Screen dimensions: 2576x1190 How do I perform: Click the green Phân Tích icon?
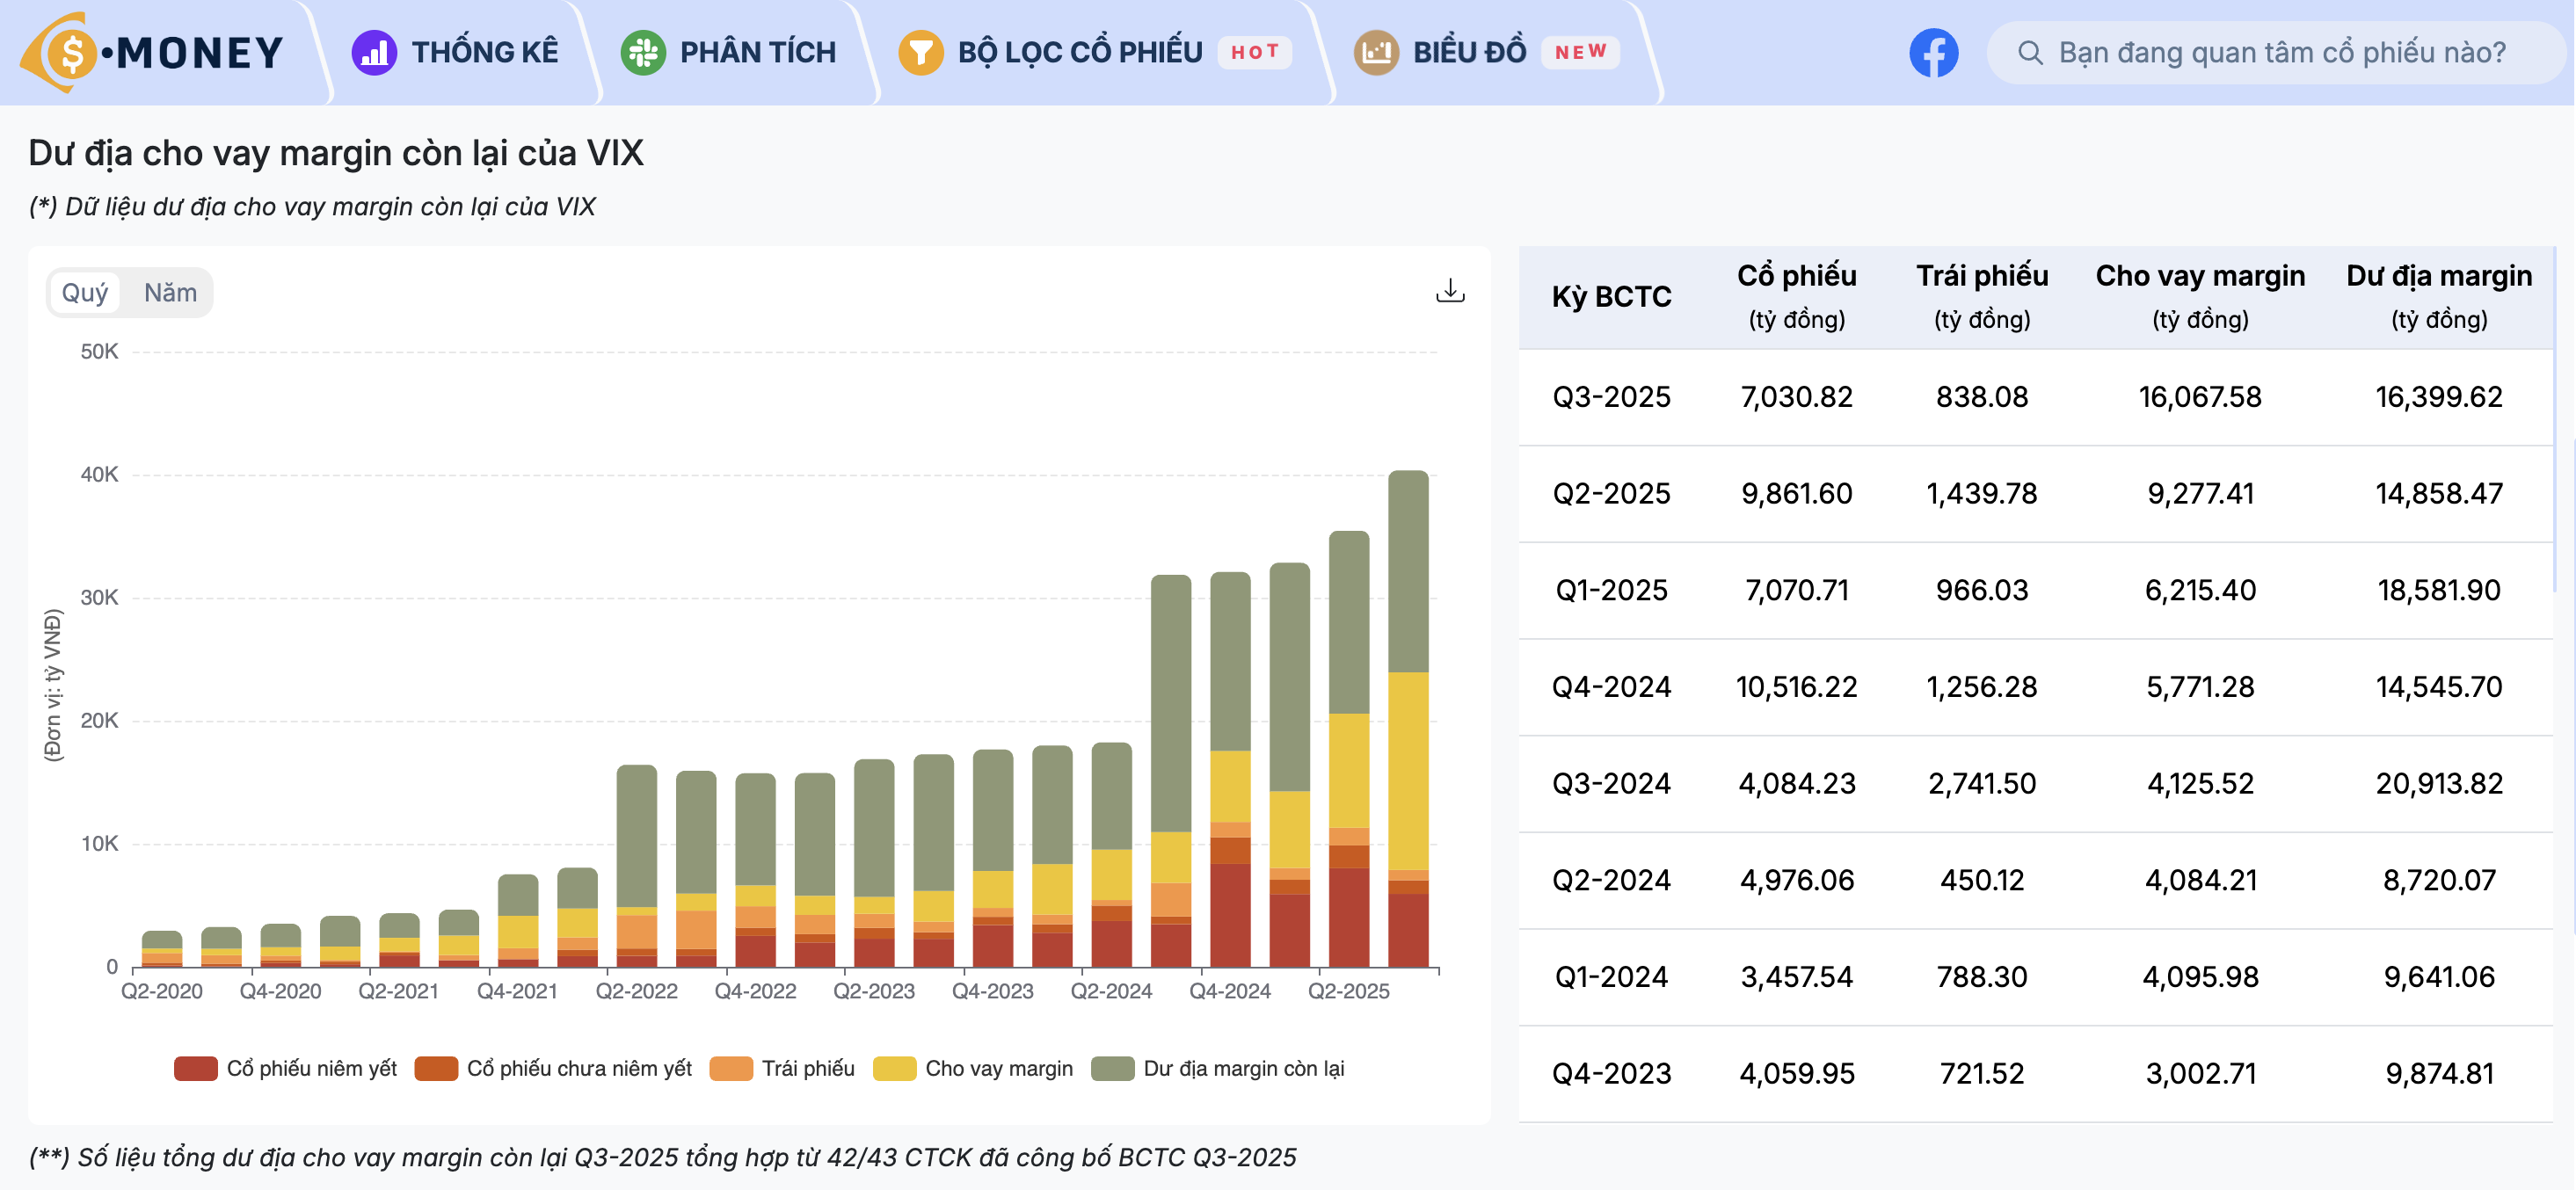643,52
